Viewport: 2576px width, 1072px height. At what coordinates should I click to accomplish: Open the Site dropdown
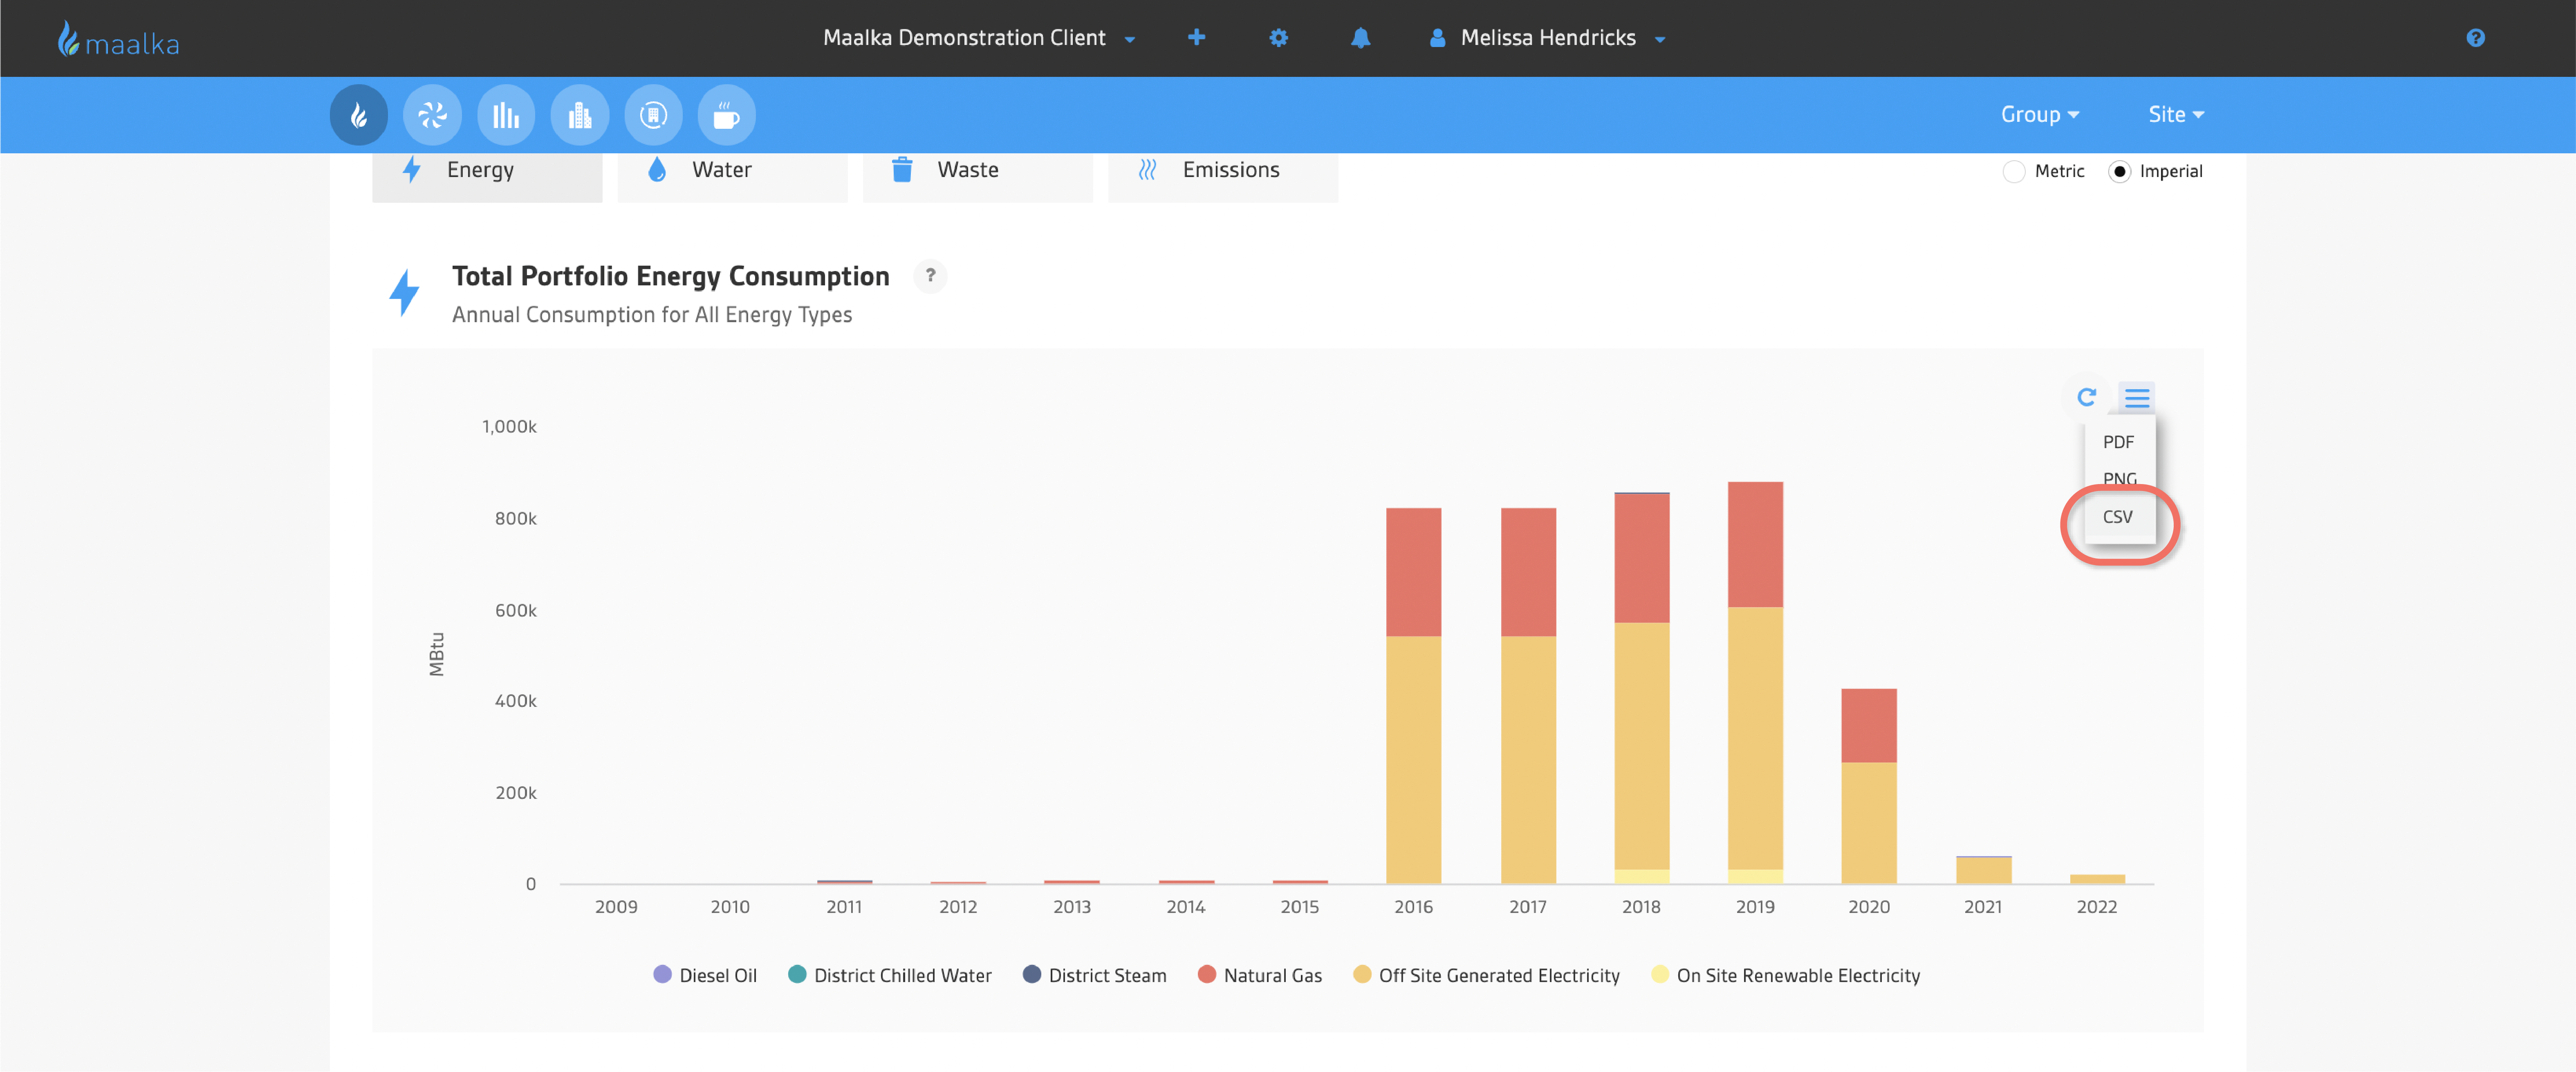point(2176,114)
